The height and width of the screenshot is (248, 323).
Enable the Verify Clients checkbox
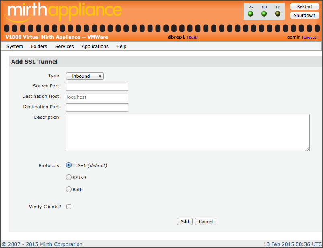click(x=69, y=207)
